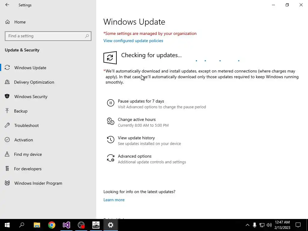The height and width of the screenshot is (231, 308).
Task: Click the pause circle icon
Action: [111, 103]
